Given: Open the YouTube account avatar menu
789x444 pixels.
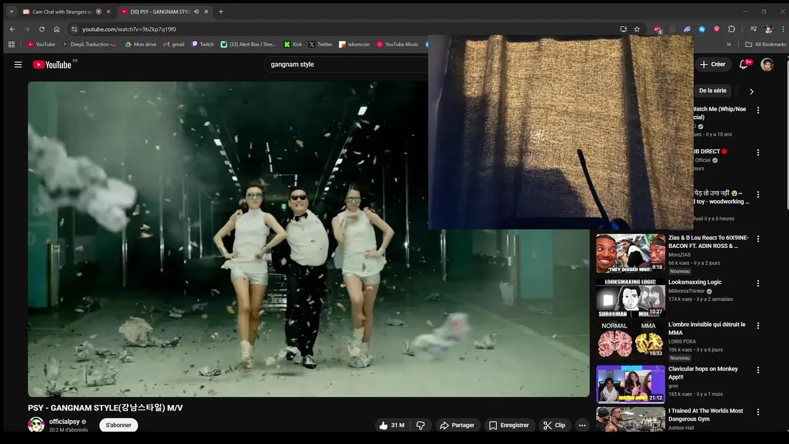Looking at the screenshot, I should pyautogui.click(x=767, y=65).
